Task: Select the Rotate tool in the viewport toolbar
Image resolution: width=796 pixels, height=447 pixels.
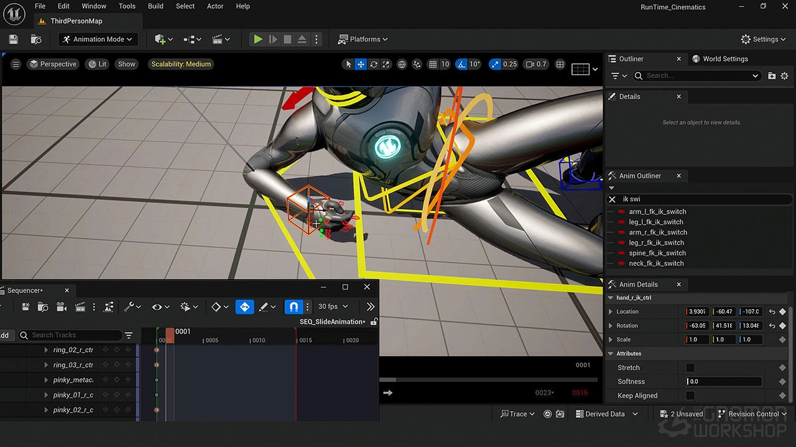Action: click(374, 64)
